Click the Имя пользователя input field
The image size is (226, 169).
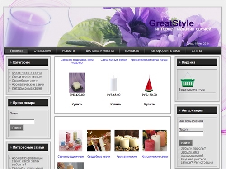[x=191, y=125]
